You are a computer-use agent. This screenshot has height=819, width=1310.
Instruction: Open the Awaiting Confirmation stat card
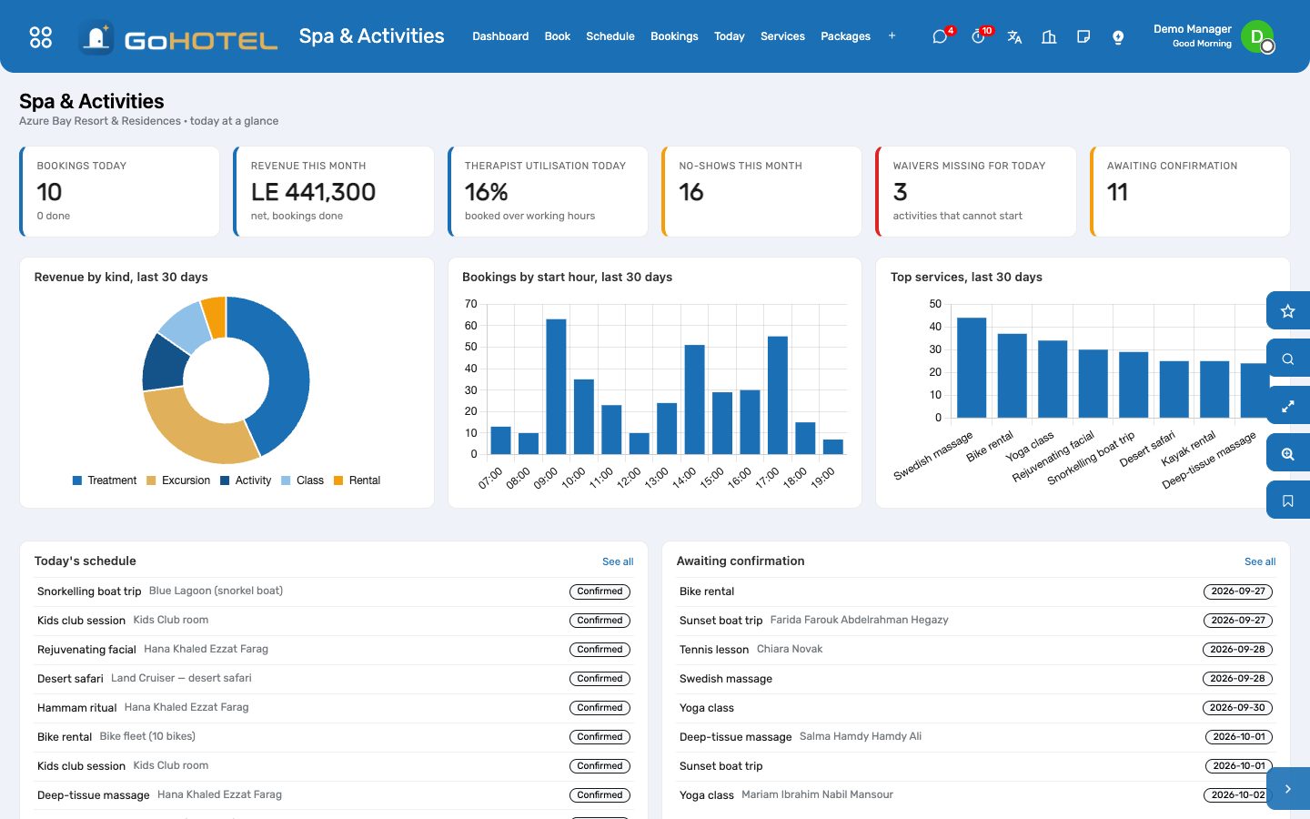[x=1190, y=192]
